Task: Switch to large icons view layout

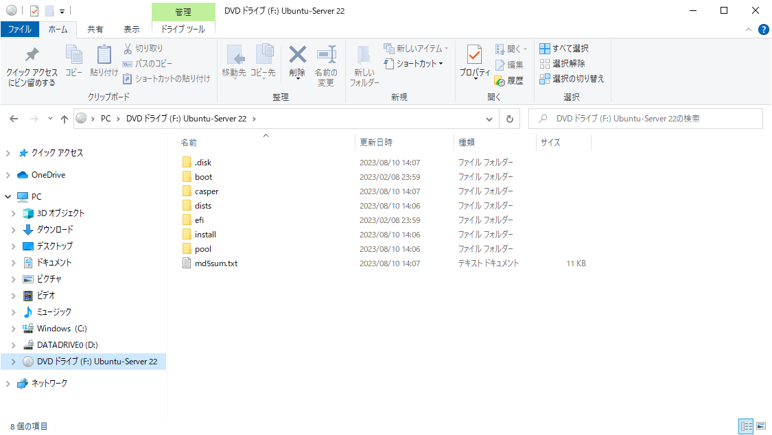Action: point(761,425)
